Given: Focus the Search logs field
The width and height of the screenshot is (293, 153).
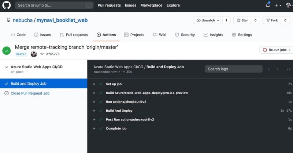Looking at the screenshot, I should point(234,69).
